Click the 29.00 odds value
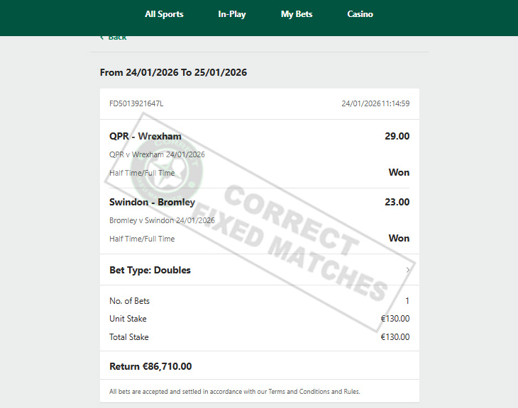Screen dimensions: 518x408 pyautogui.click(x=397, y=136)
